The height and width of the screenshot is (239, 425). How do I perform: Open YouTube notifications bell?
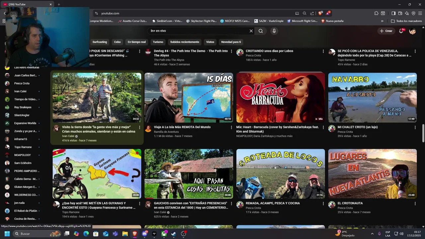click(x=401, y=31)
